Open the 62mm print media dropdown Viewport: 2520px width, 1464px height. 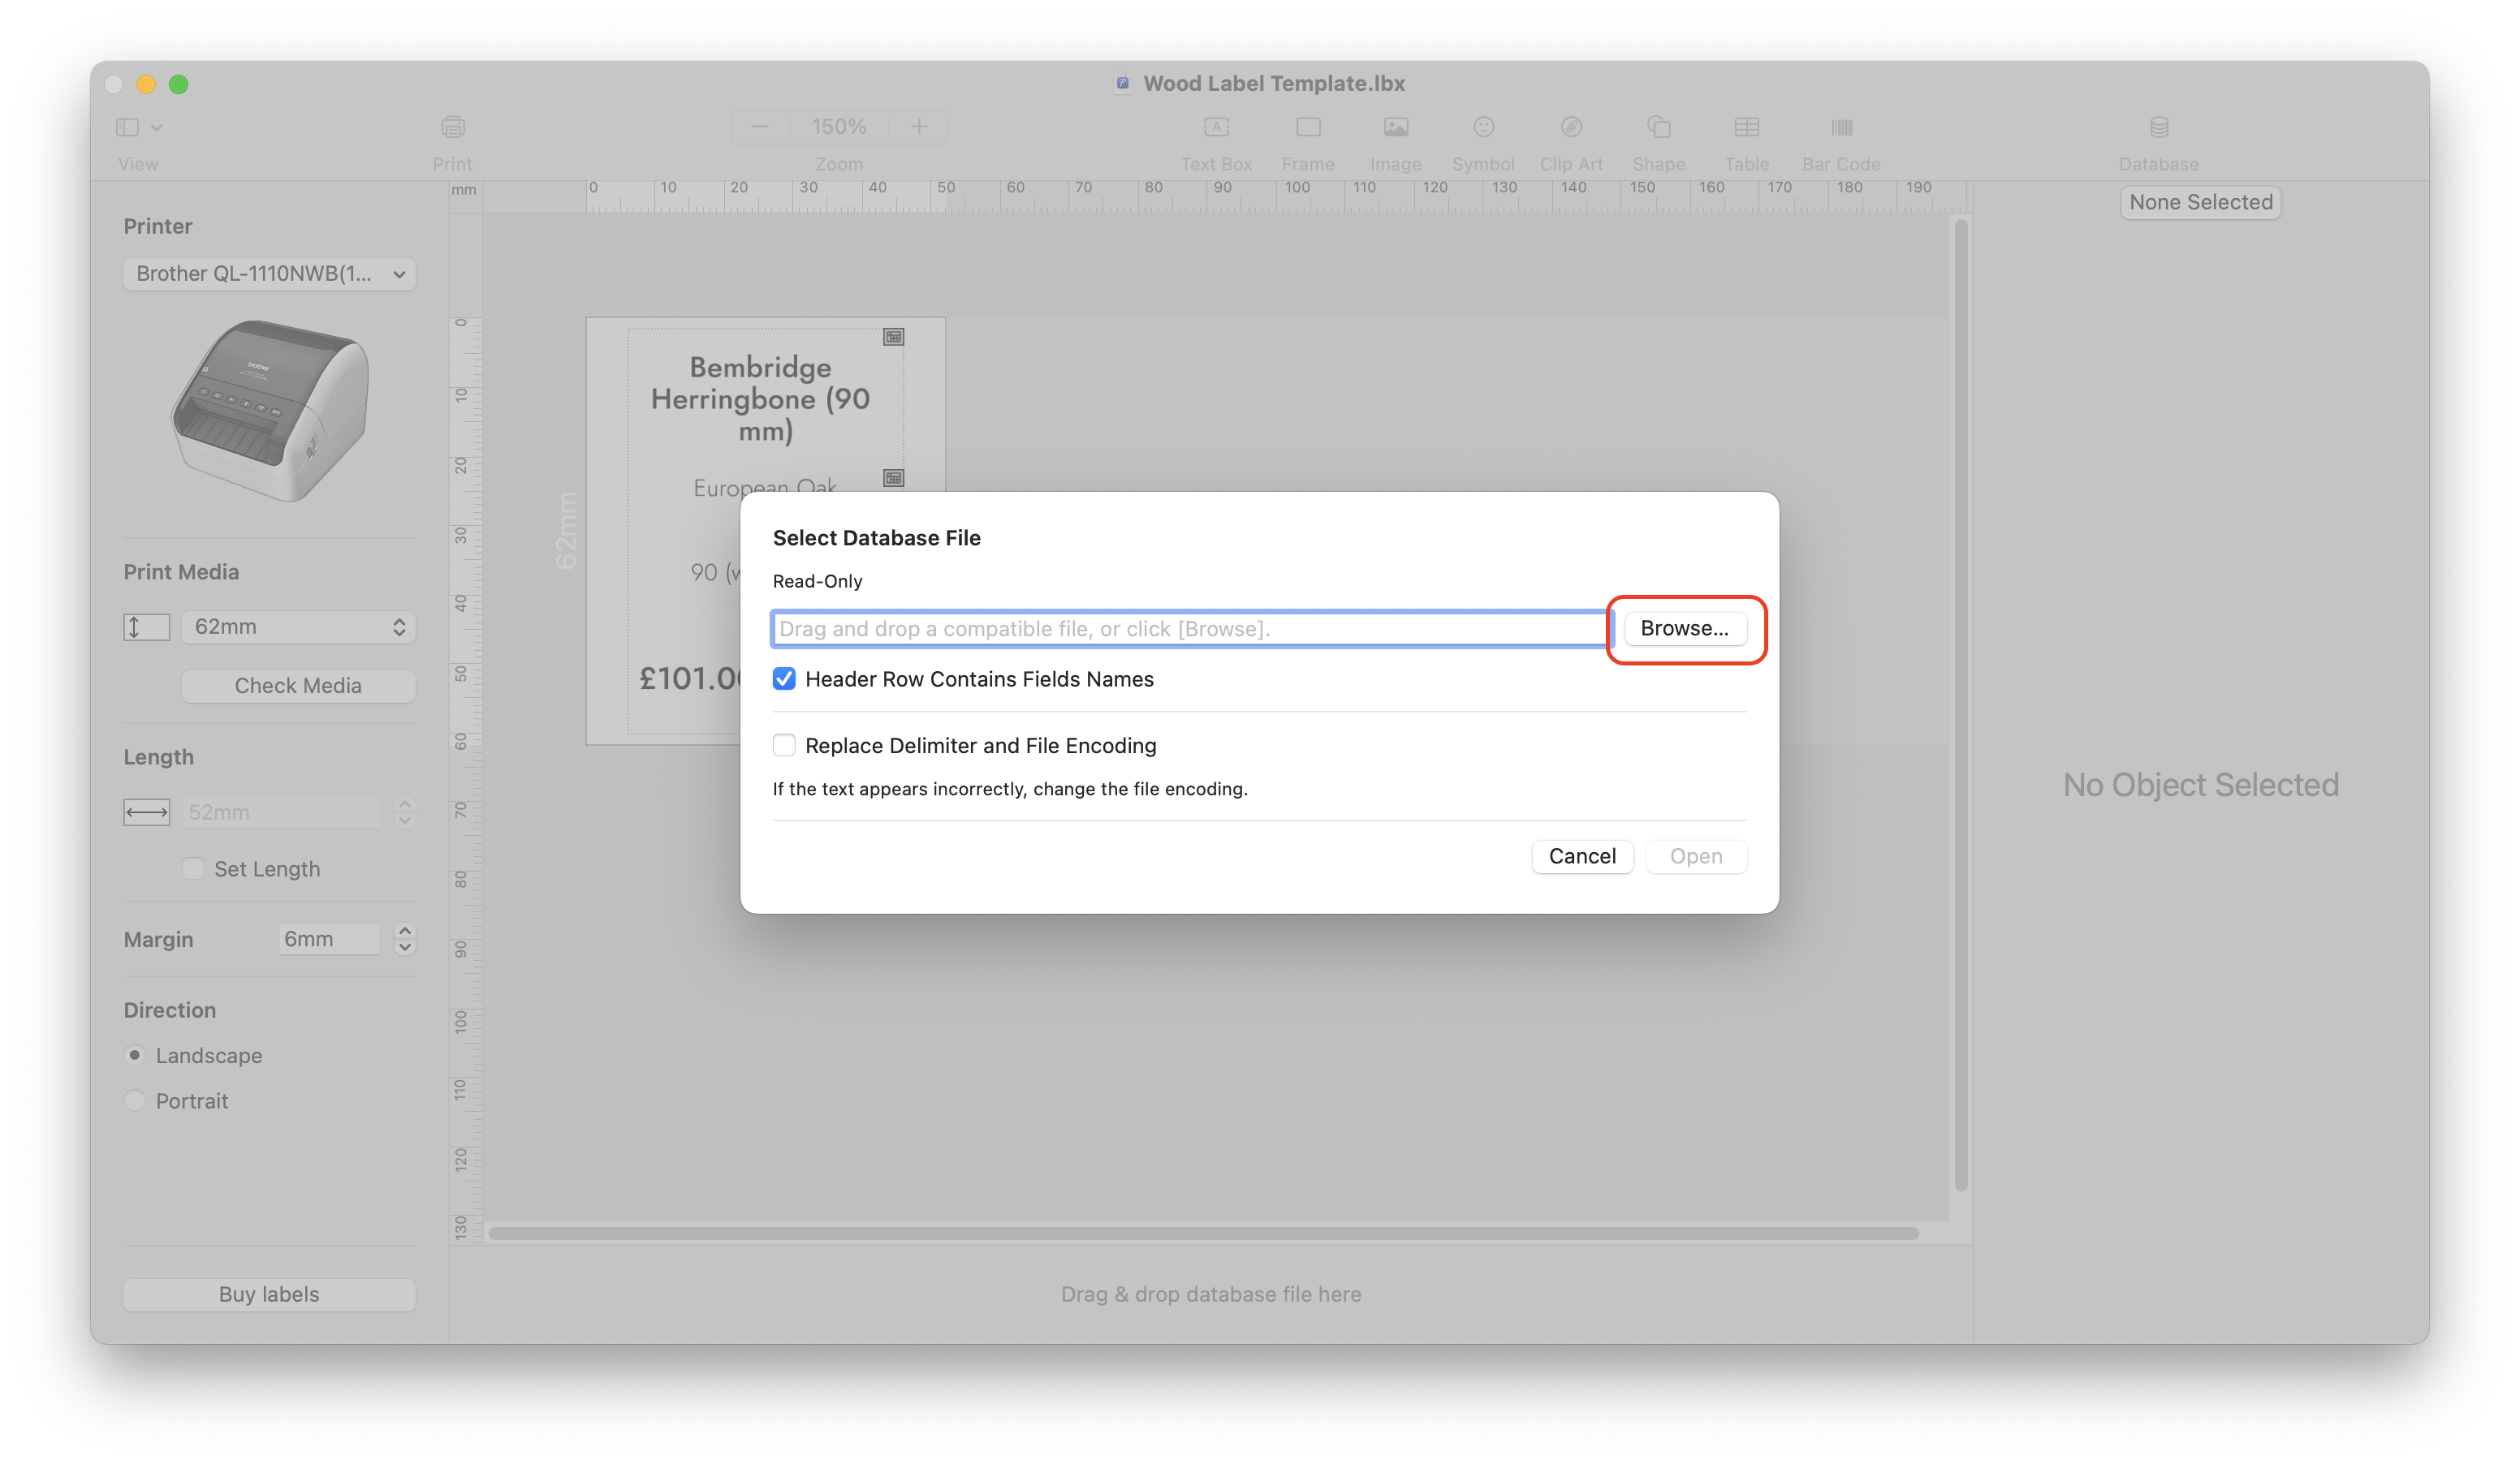click(298, 627)
